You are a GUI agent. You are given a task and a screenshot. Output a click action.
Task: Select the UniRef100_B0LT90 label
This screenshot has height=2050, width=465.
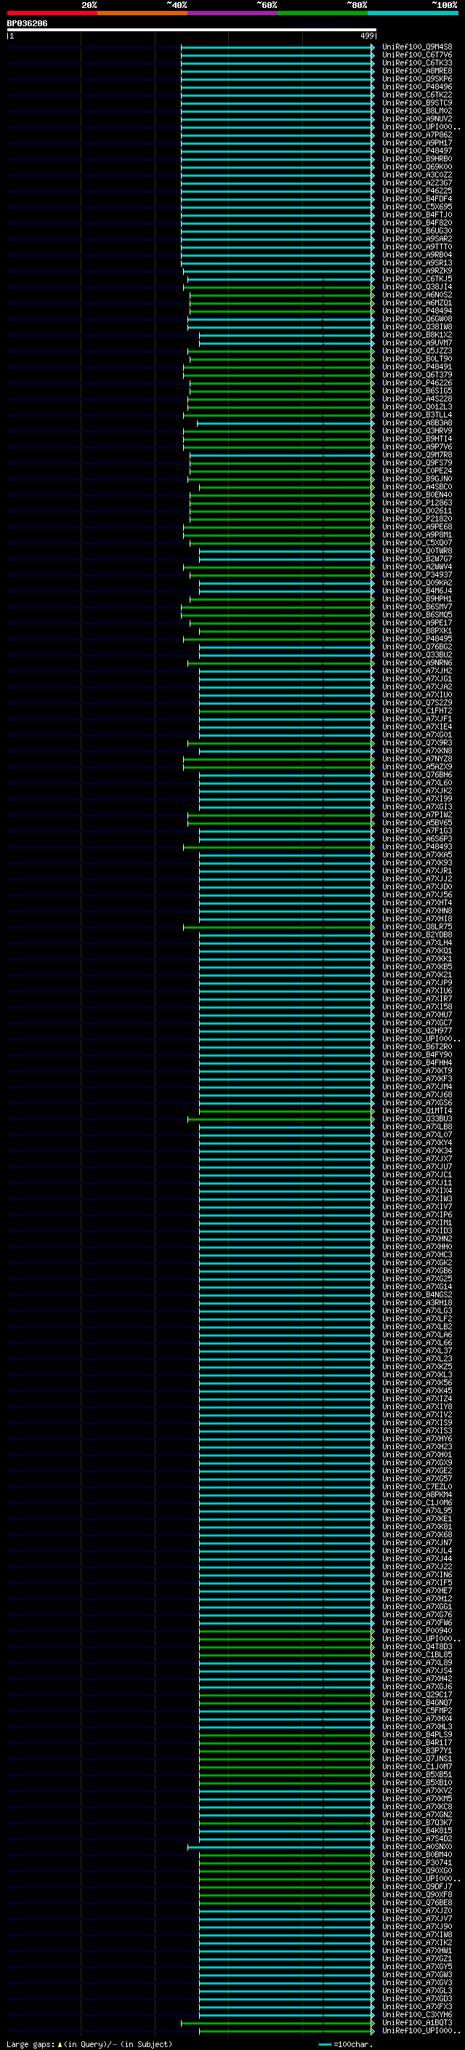coord(416,359)
